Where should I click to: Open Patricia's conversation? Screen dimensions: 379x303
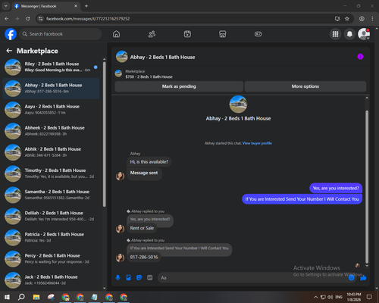[52, 237]
